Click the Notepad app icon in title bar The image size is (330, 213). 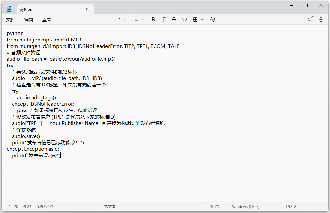coord(9,9)
